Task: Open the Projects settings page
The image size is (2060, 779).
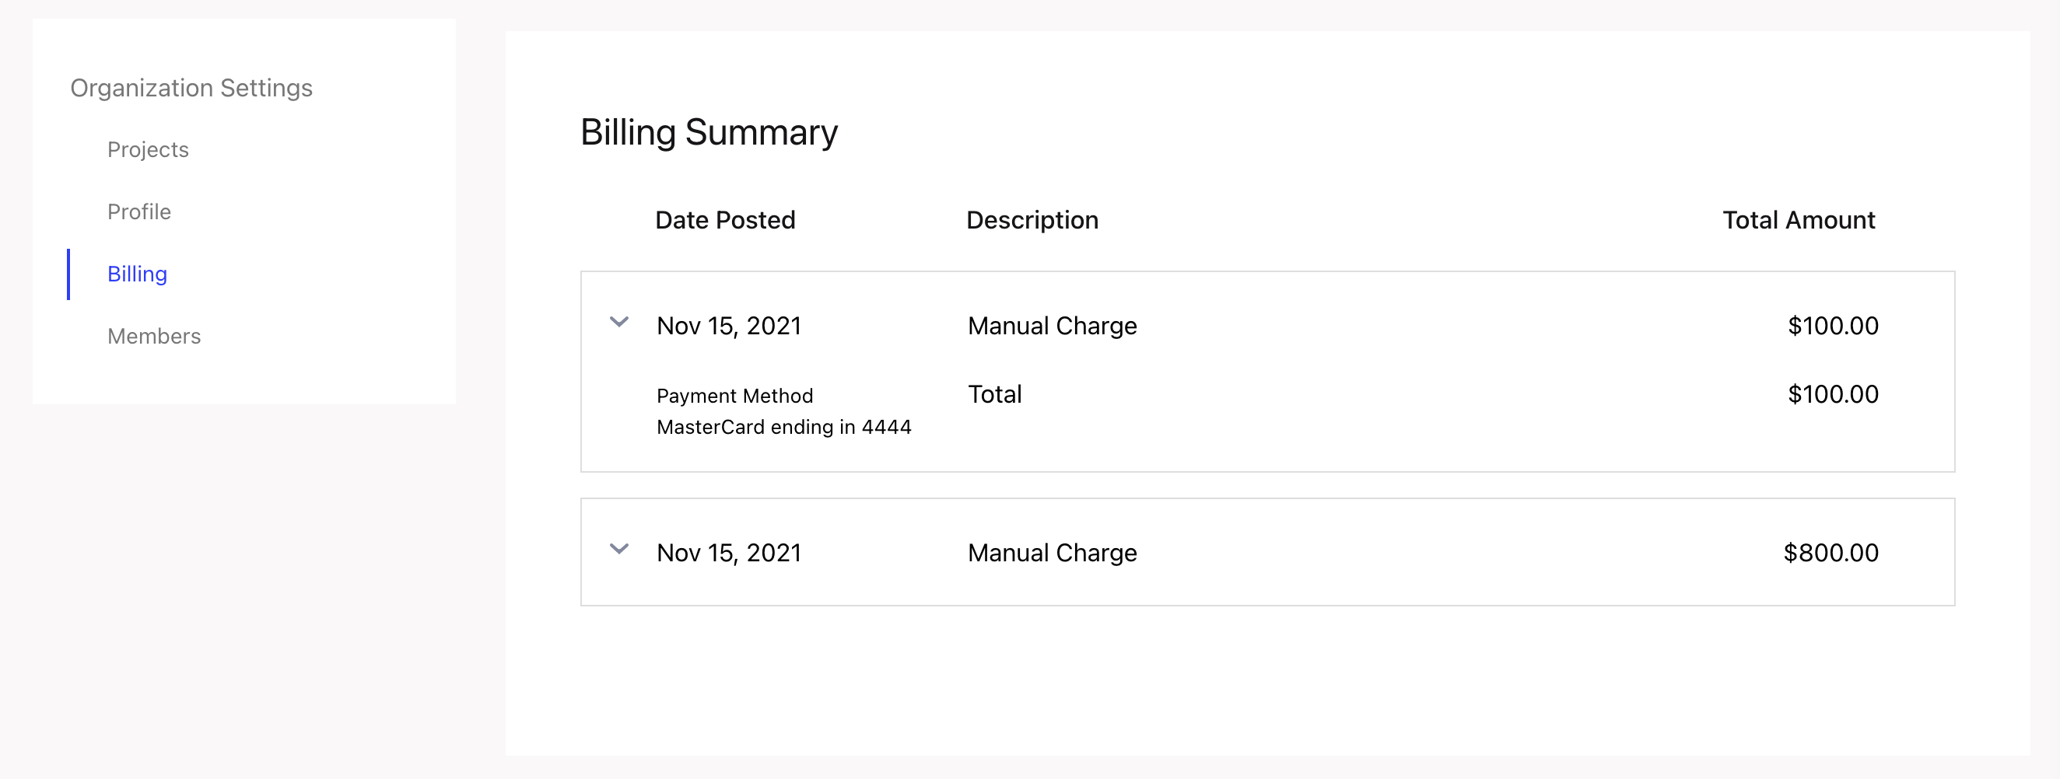Action: (148, 149)
